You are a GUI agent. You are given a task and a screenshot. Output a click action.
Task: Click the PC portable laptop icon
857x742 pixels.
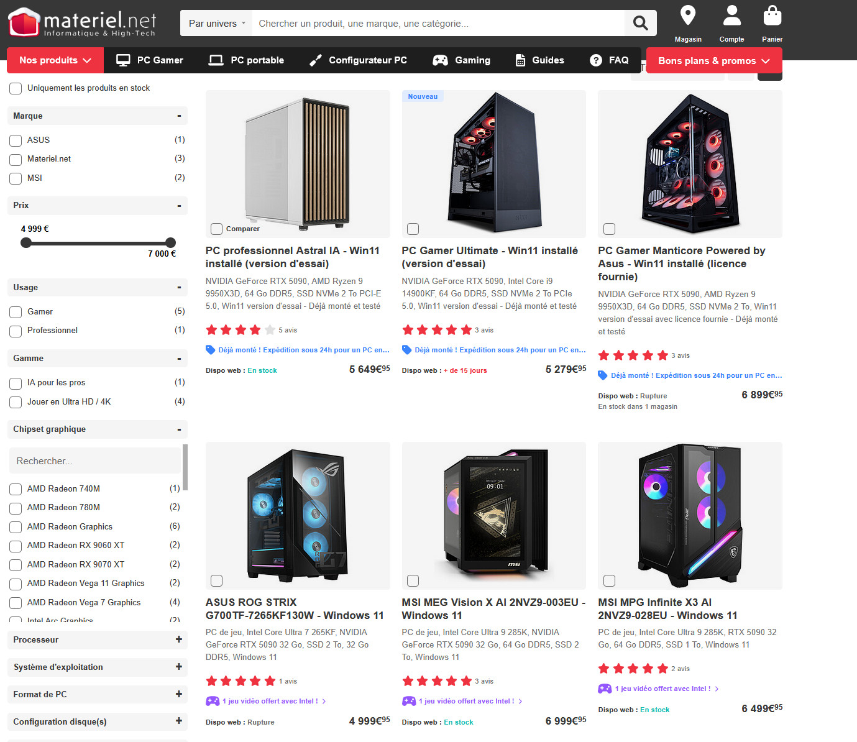coord(216,60)
